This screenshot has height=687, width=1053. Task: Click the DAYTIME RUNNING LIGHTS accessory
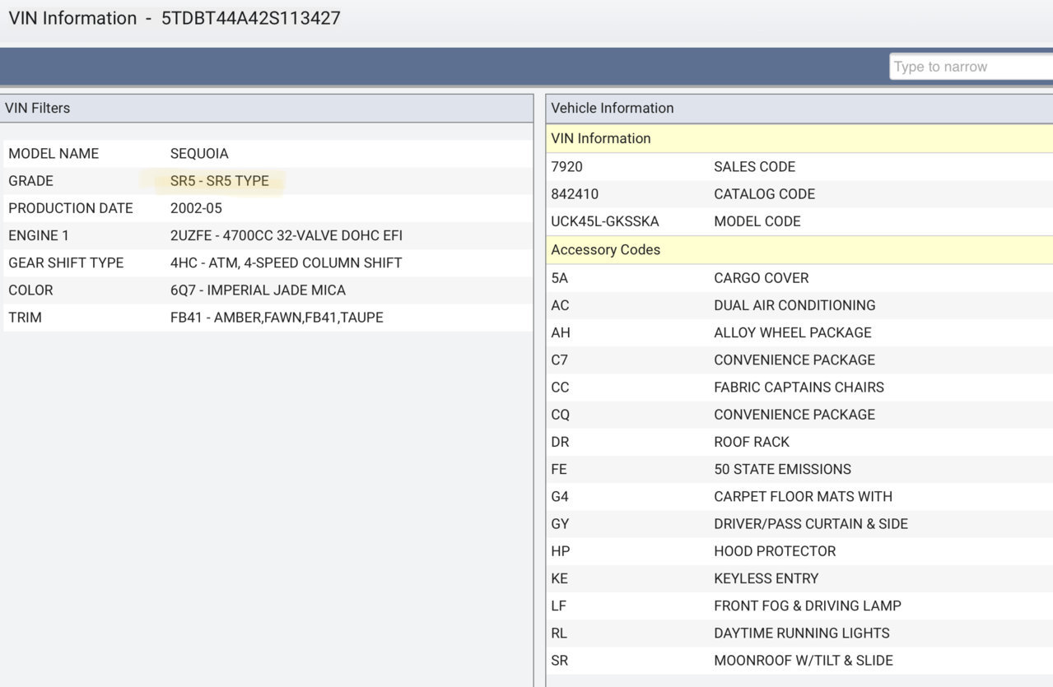click(802, 632)
